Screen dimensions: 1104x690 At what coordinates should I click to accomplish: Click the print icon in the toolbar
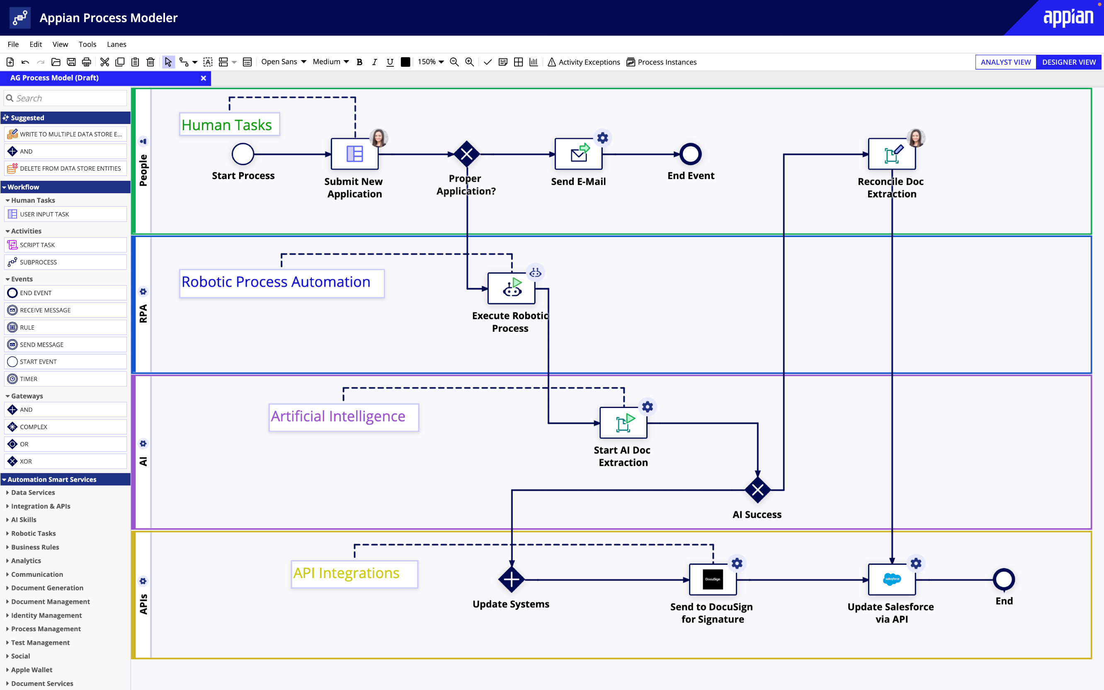click(86, 62)
